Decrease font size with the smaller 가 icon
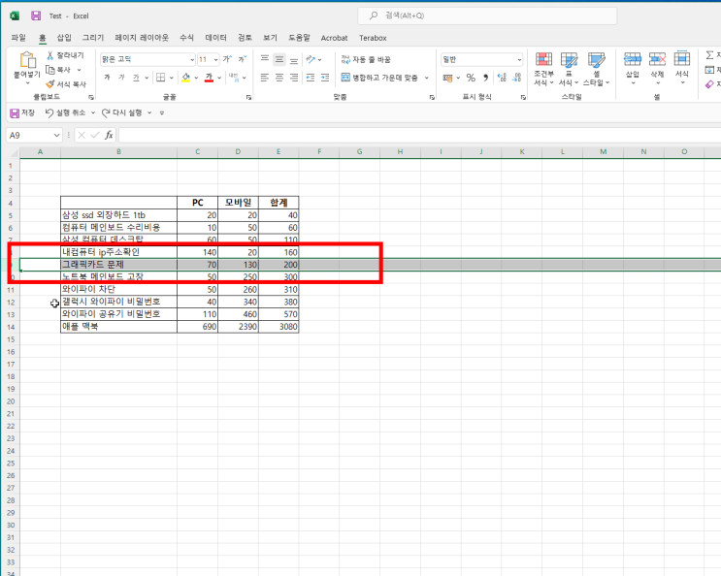721x576 pixels. coord(242,59)
